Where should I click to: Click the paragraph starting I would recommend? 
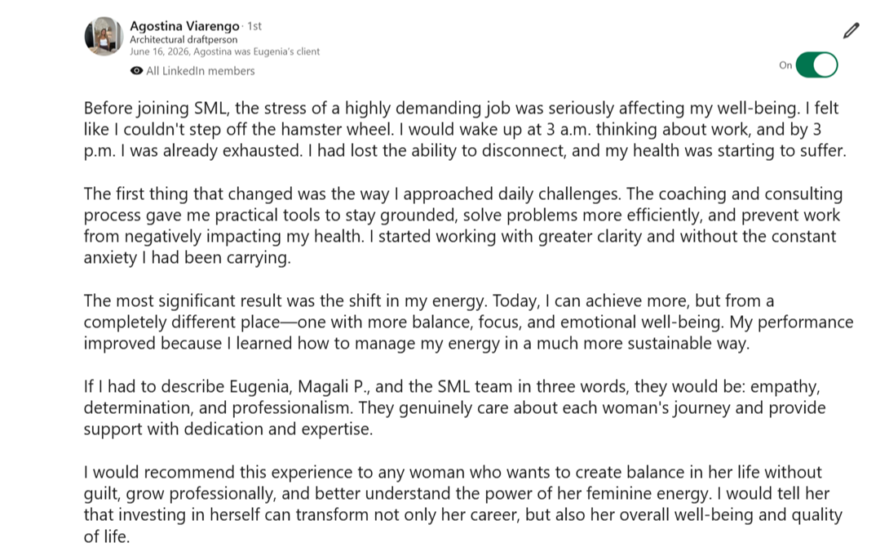coord(463,504)
